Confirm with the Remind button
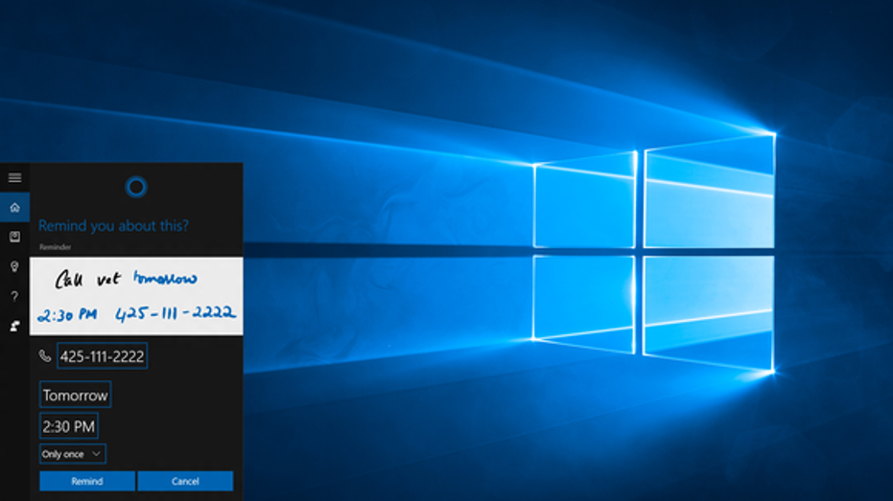893x501 pixels. pyautogui.click(x=87, y=481)
